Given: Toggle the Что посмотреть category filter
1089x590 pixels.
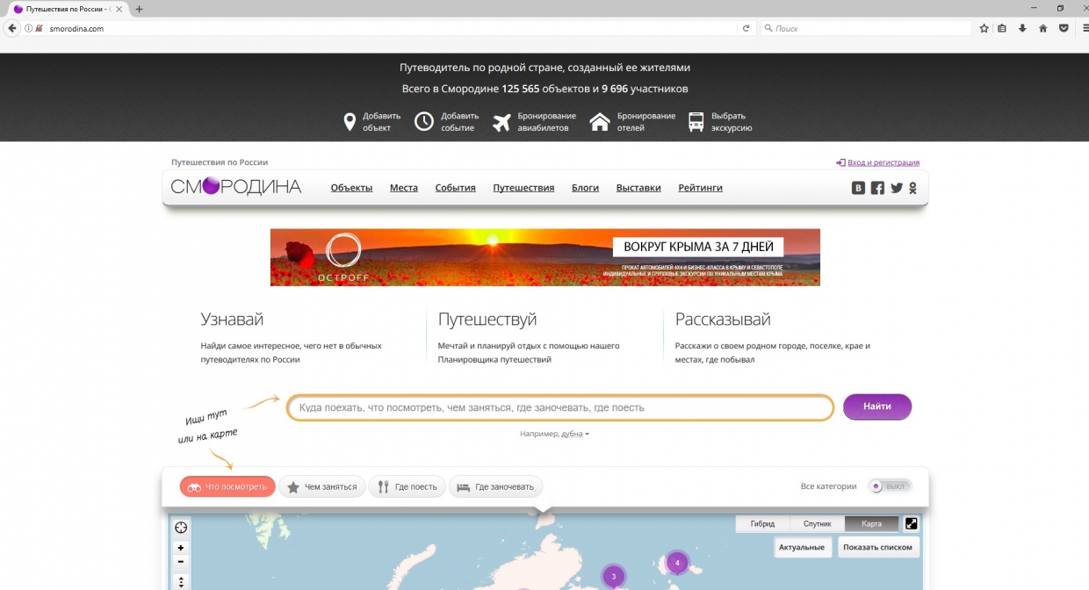Looking at the screenshot, I should pyautogui.click(x=227, y=486).
